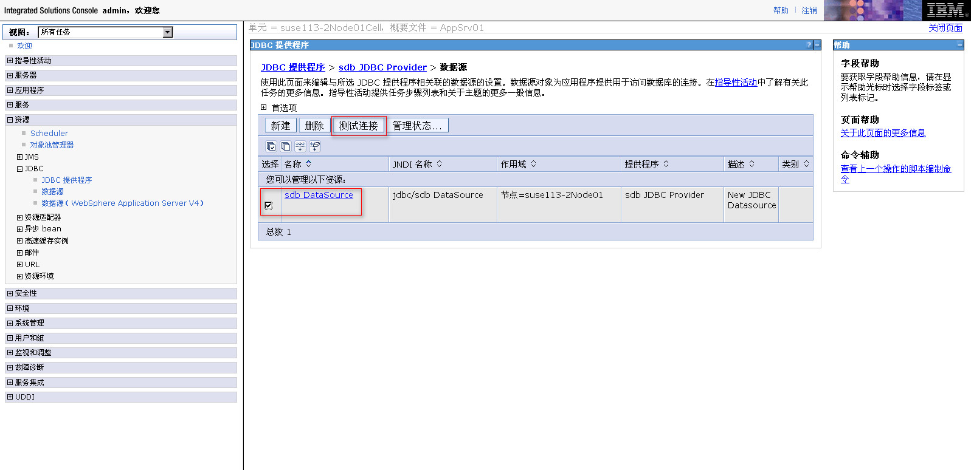971x470 pixels.
Task: Minimize the 帮助 side panel
Action: click(x=960, y=45)
